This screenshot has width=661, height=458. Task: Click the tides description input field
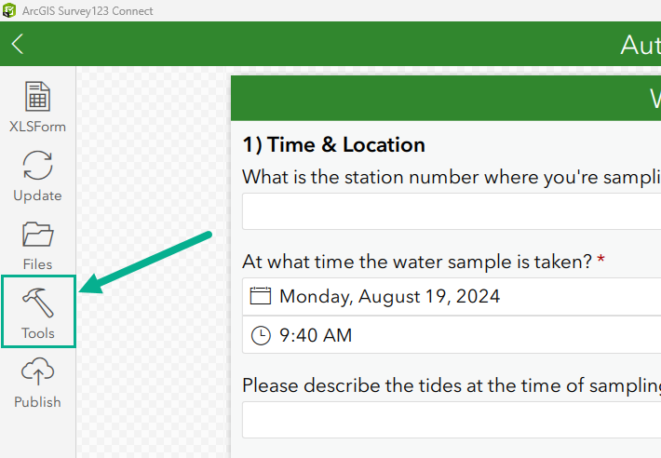[x=451, y=420]
